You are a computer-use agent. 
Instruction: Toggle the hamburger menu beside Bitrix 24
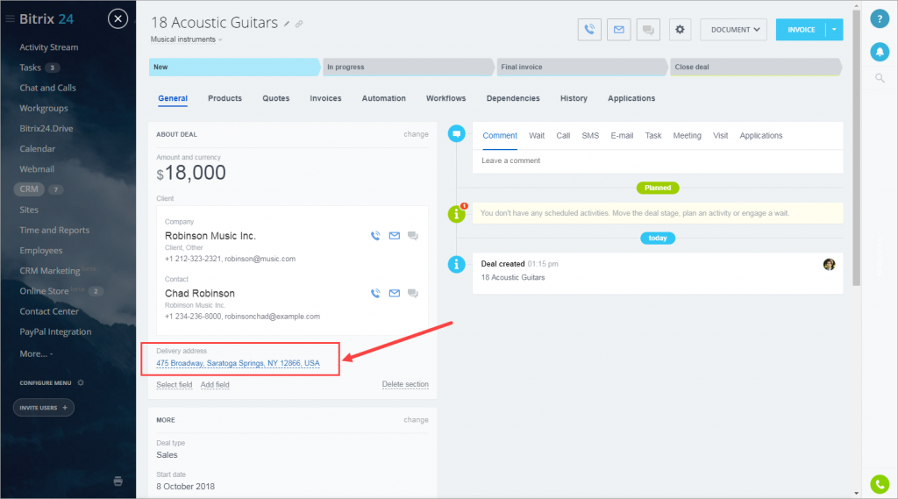10,19
